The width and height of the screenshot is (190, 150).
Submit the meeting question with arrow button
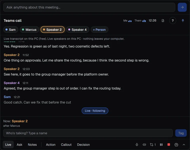tap(182, 7)
